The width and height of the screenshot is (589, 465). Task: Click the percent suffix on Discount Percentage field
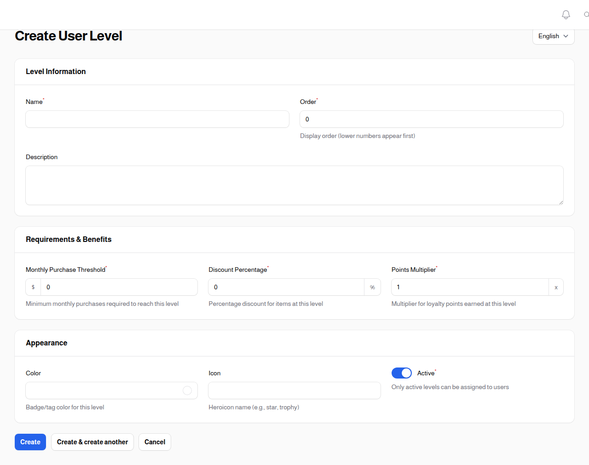[372, 287]
